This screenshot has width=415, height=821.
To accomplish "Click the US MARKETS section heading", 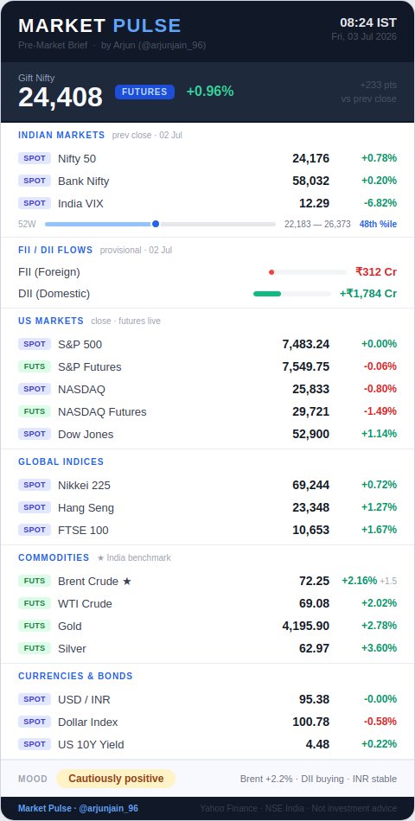I will (51, 321).
